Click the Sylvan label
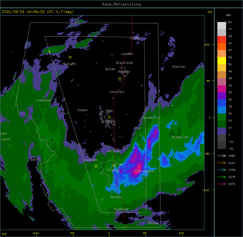Image resolution: width=243 pixels, height=237 pixels. (110, 69)
